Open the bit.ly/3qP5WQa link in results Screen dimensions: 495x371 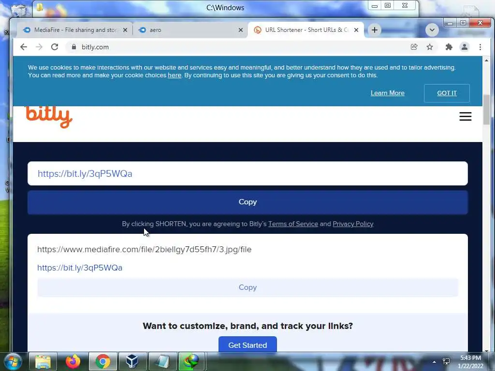(80, 268)
